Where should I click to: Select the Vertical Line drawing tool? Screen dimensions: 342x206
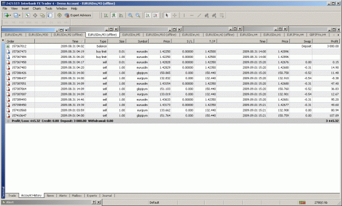pyautogui.click(x=184, y=15)
